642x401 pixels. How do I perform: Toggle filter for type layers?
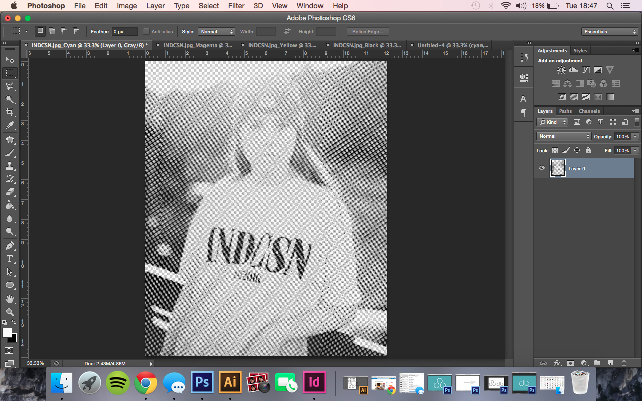[x=601, y=122]
